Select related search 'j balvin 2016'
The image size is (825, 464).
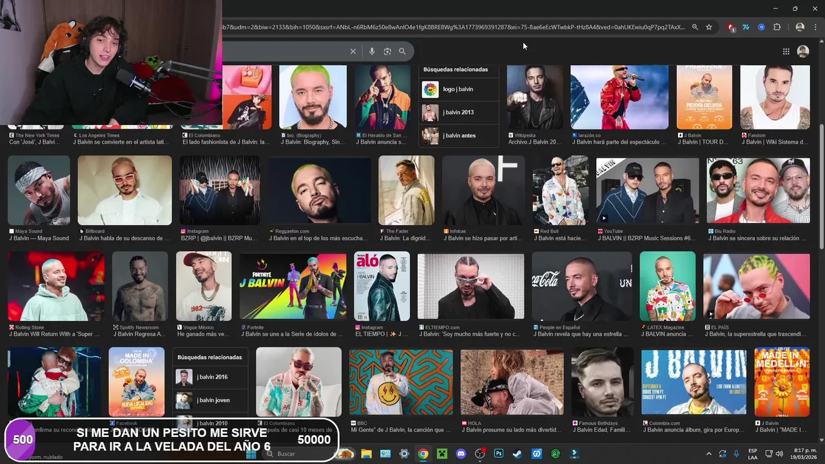(210, 377)
